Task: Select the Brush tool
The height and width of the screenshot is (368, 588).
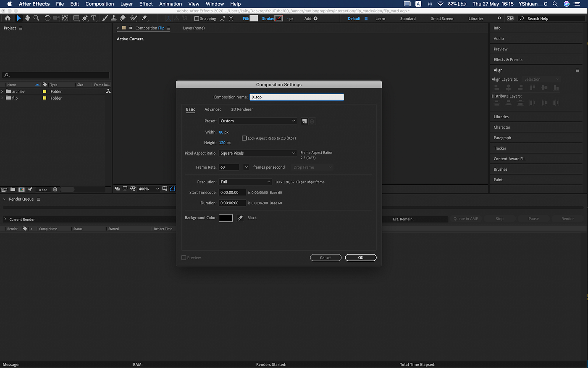Action: click(105, 18)
